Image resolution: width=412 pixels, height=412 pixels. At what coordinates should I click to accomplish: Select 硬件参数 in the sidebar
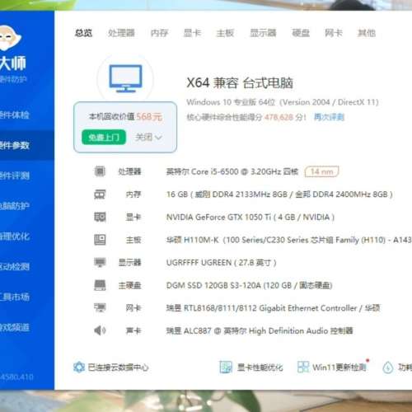15,145
